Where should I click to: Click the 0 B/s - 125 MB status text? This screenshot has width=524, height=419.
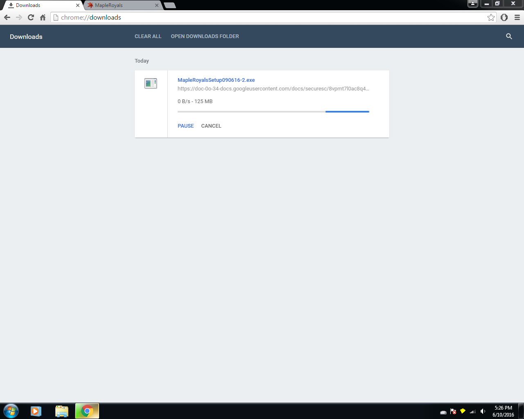pyautogui.click(x=195, y=101)
